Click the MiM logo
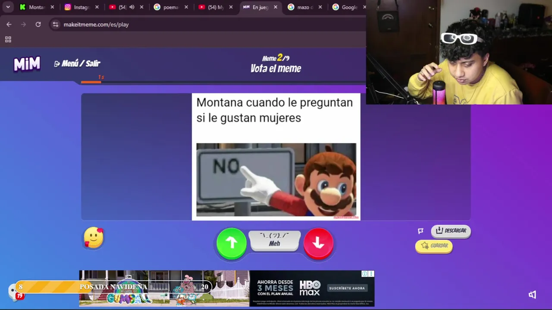The image size is (552, 310). (x=27, y=64)
